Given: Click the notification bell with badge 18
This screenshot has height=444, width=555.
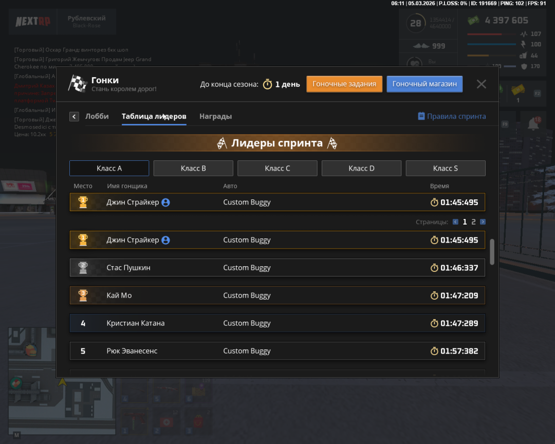Looking at the screenshot, I should click(x=534, y=123).
